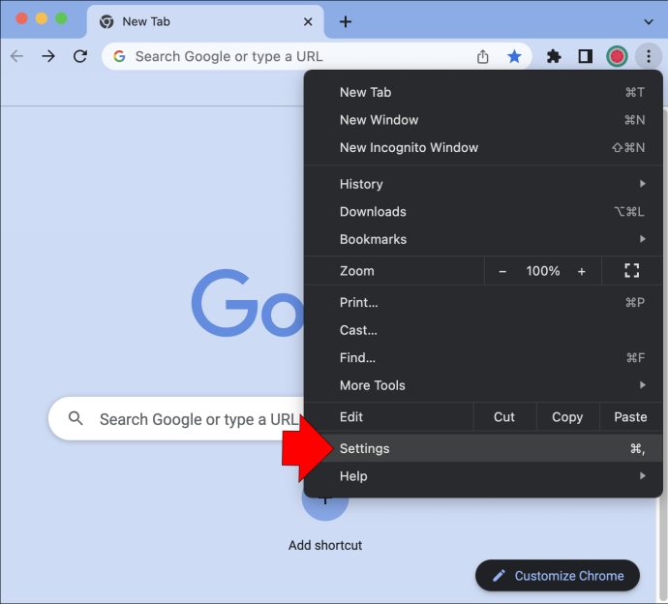Image resolution: width=668 pixels, height=604 pixels.
Task: Open the tab search chevron
Action: 649,21
